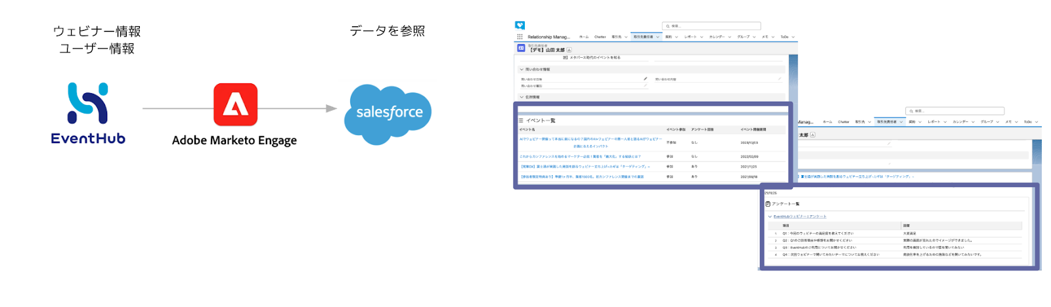1051x307 pixels.
Task: Click the clipboard icon beside アンケート一覧
Action: click(x=768, y=204)
